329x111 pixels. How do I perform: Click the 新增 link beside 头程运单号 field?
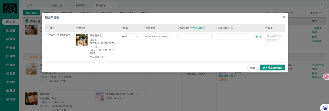[259, 36]
